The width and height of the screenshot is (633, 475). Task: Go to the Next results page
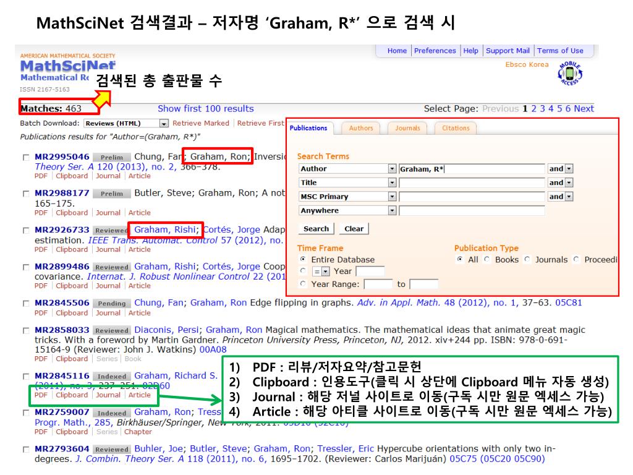click(x=584, y=109)
